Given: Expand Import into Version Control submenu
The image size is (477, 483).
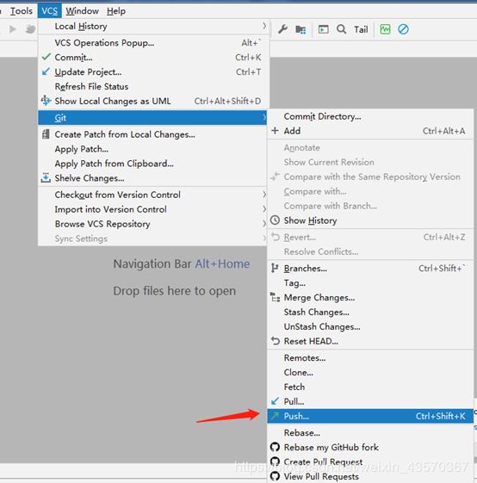Looking at the screenshot, I should pos(152,209).
